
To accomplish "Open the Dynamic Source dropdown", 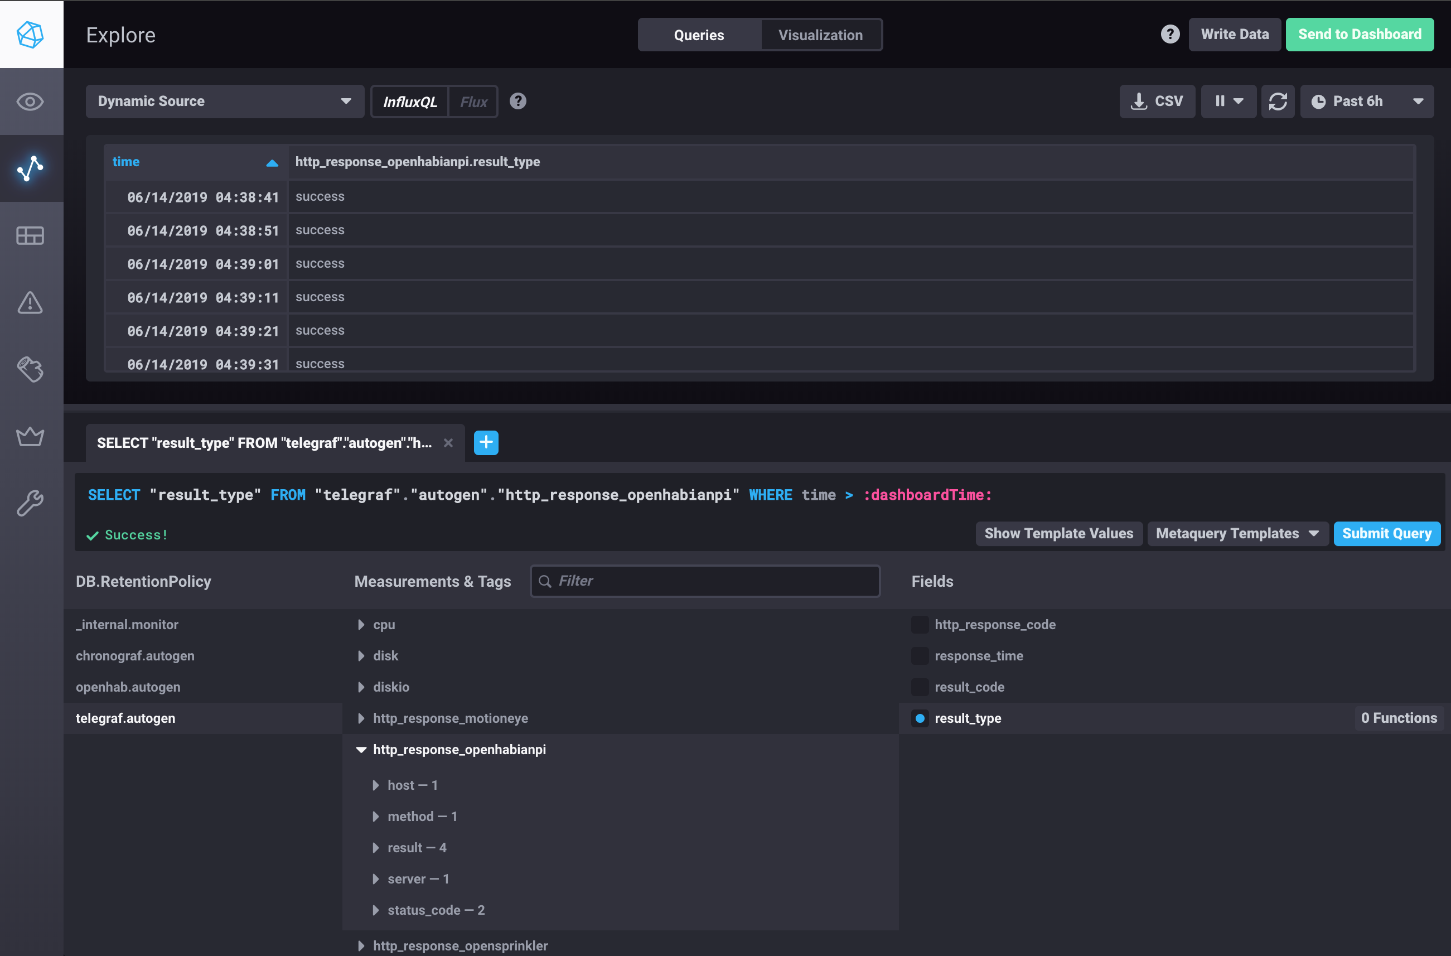I will (x=224, y=101).
